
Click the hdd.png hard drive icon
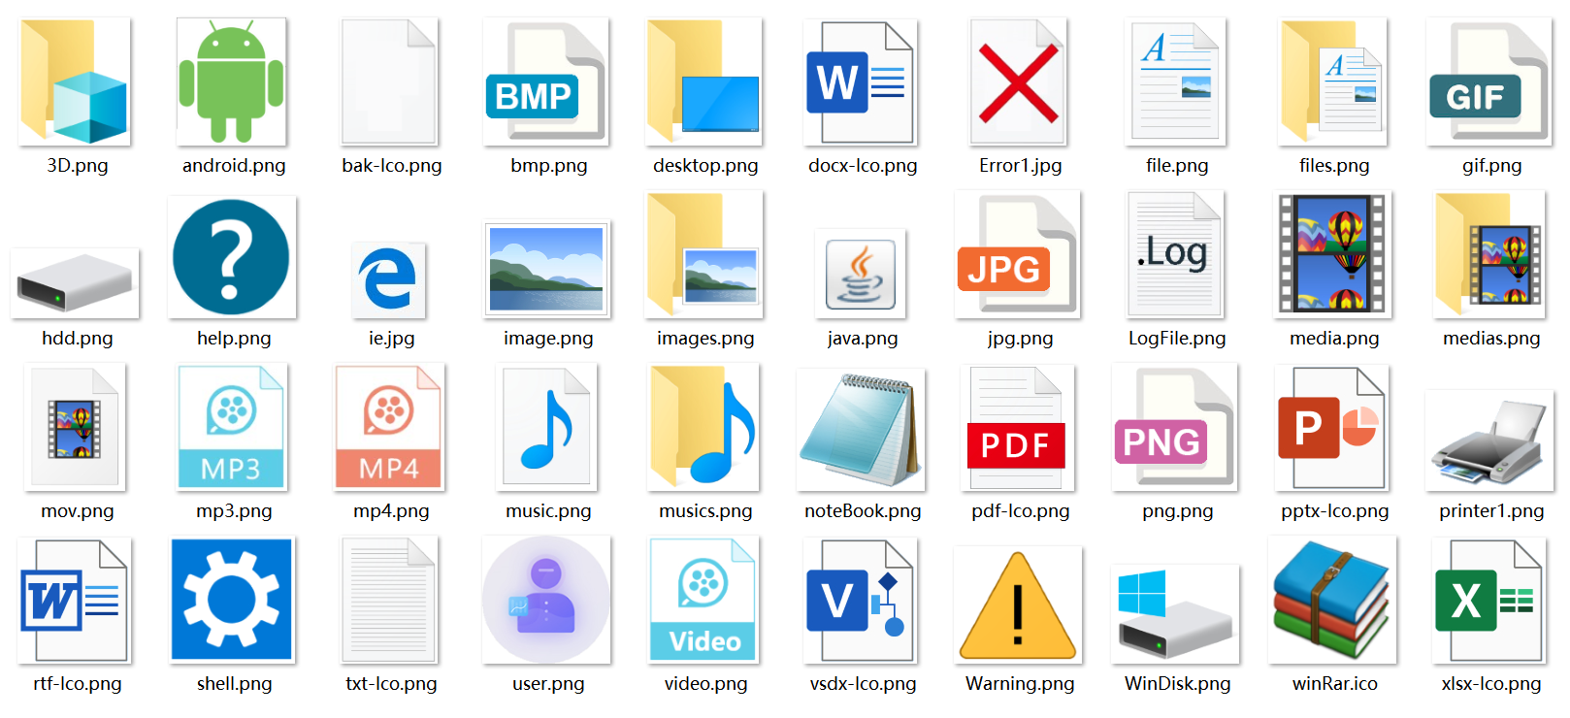pos(76,283)
